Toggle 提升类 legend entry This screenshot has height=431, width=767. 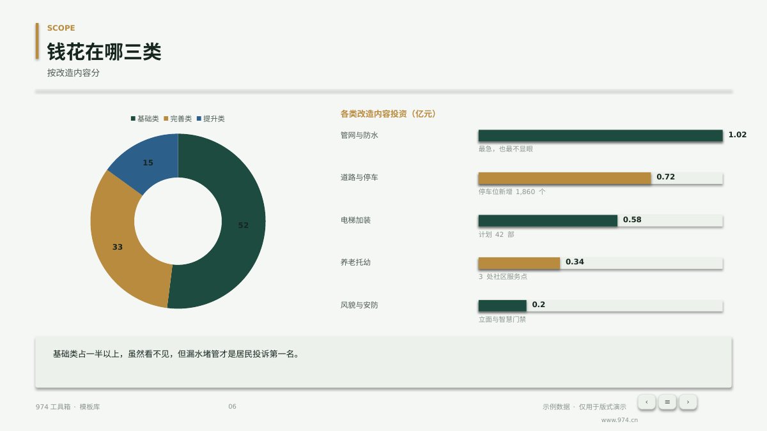(x=211, y=119)
